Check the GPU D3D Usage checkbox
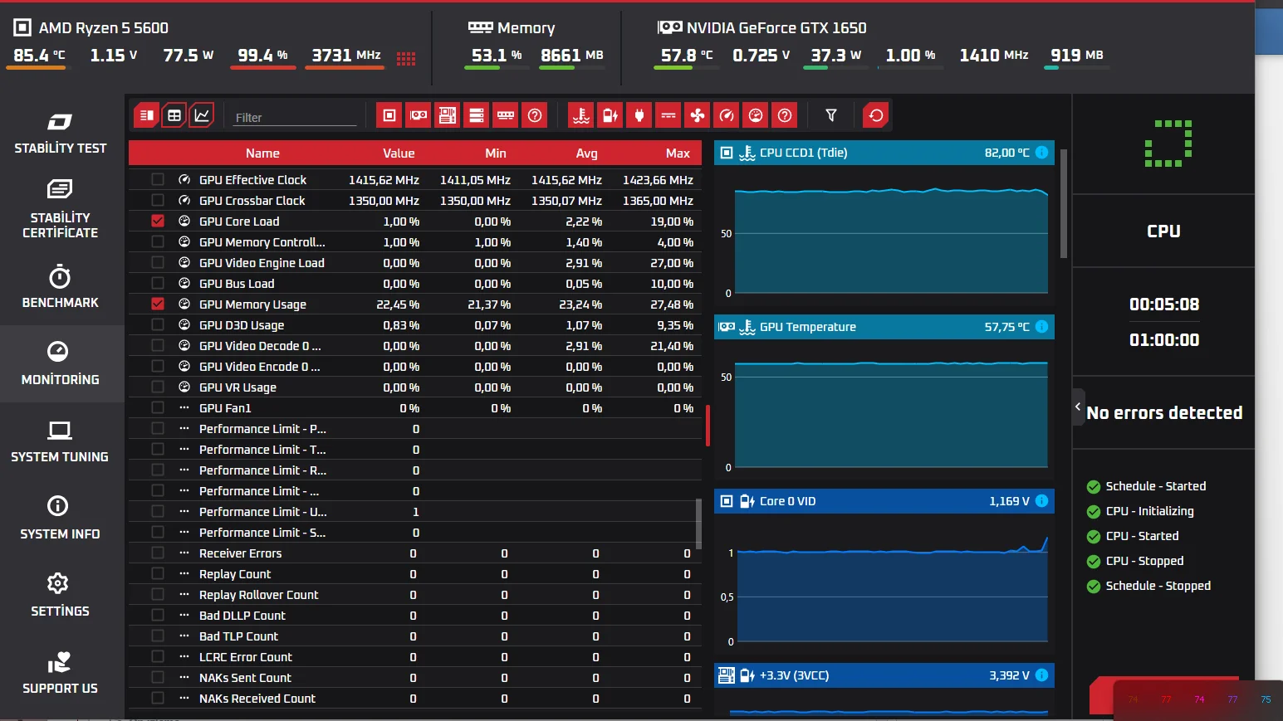1283x721 pixels. 158,324
